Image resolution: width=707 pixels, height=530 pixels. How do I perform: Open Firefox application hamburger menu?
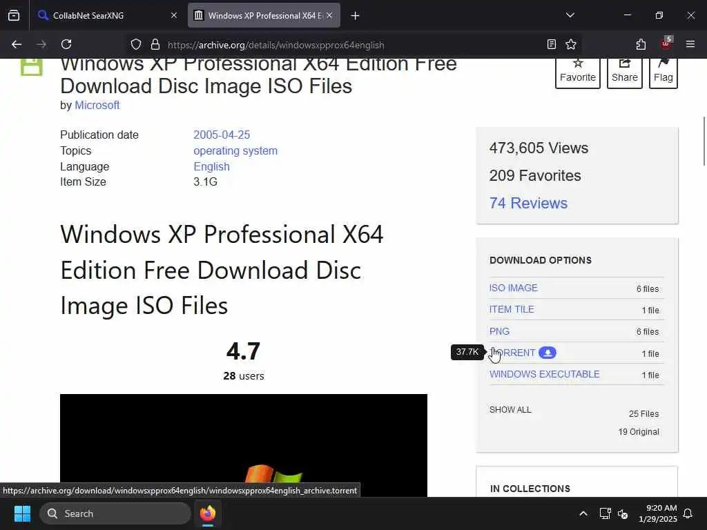(690, 45)
